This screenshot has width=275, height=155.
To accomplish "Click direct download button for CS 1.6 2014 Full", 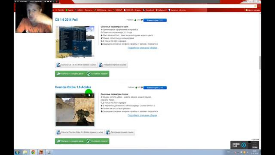I will (76, 65).
